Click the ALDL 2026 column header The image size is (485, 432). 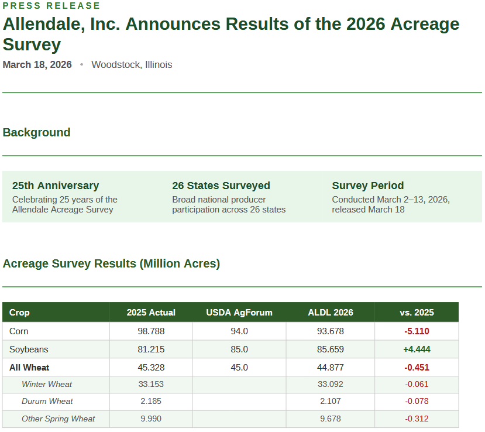(x=331, y=312)
